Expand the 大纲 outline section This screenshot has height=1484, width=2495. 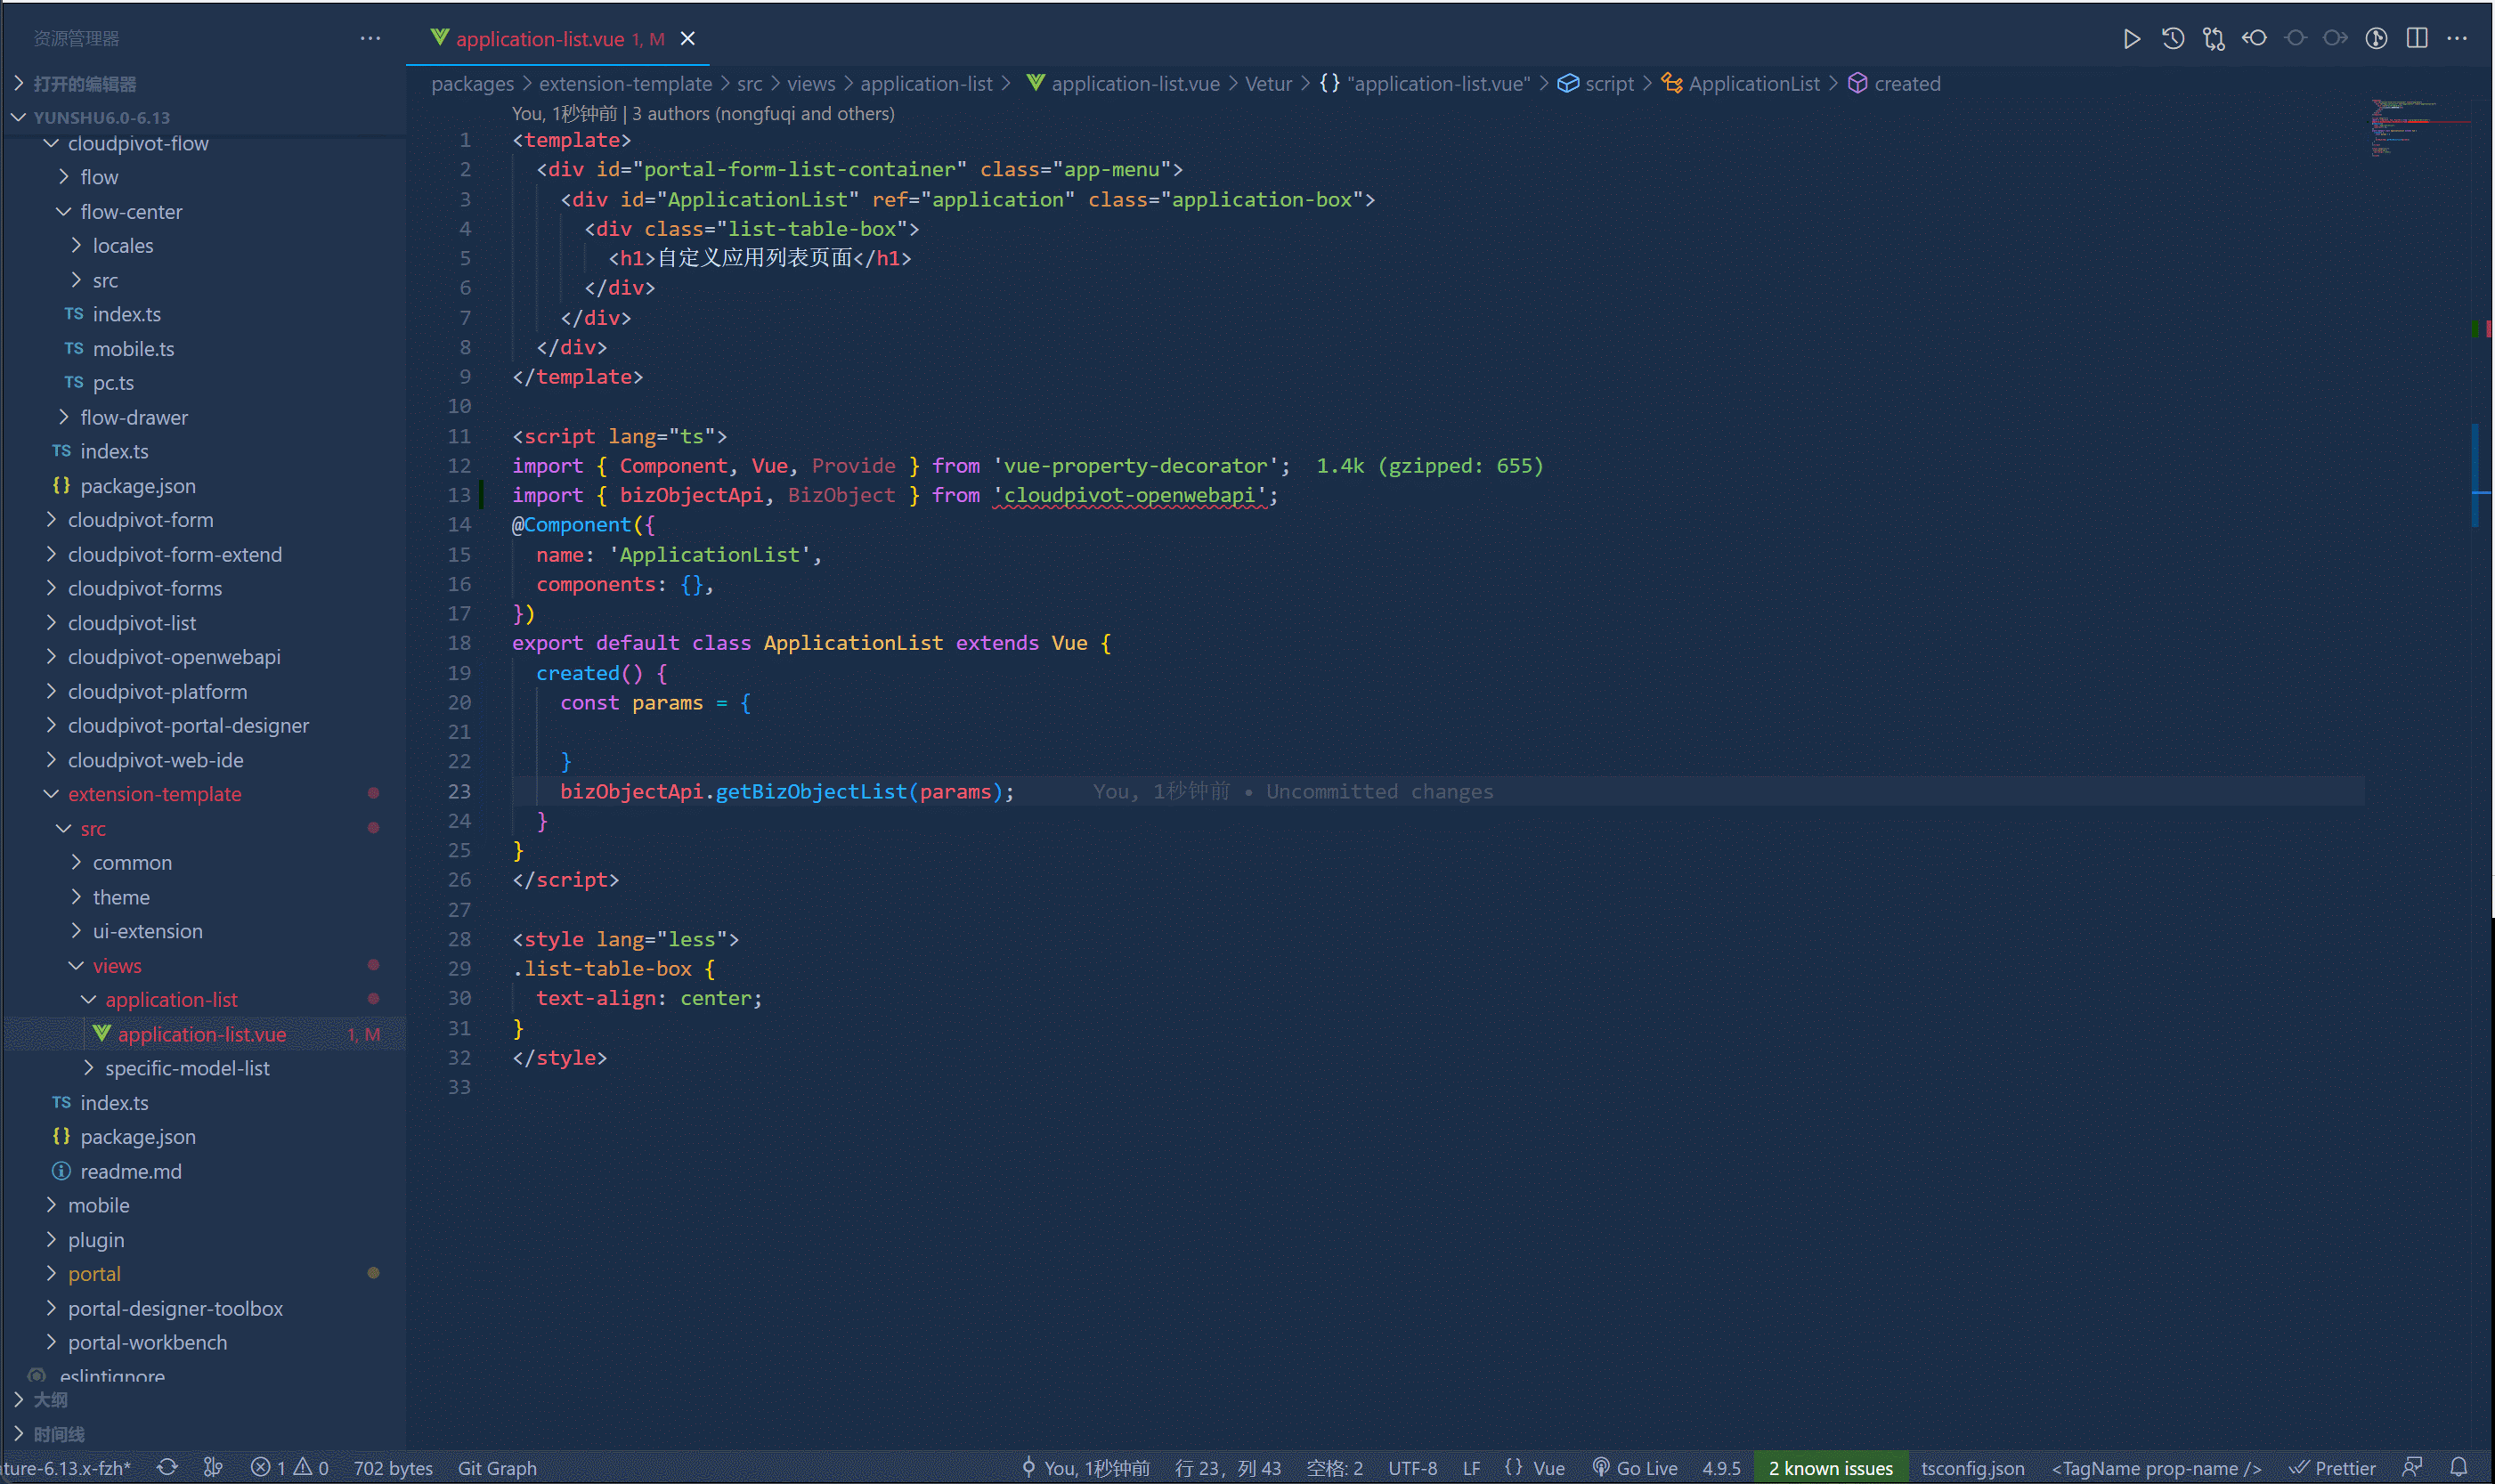pyautogui.click(x=204, y=1400)
